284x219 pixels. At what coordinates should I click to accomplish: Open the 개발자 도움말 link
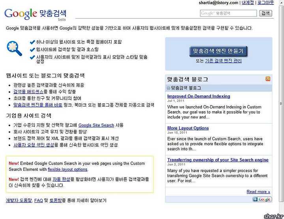19,200
